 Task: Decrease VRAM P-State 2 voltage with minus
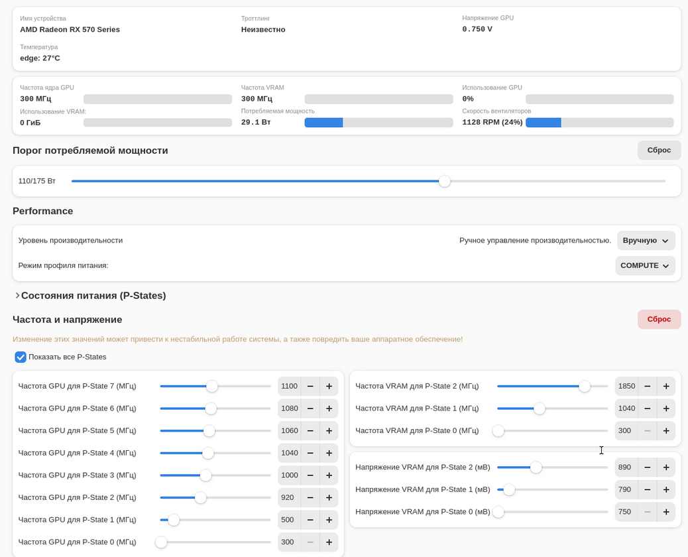coord(647,467)
